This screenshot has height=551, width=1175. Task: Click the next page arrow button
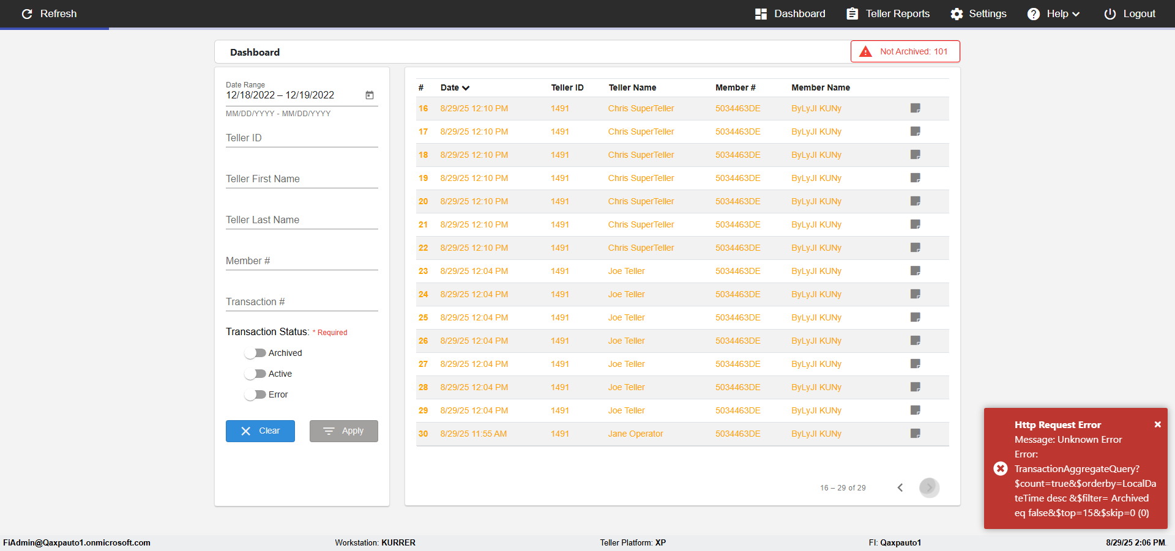pyautogui.click(x=929, y=487)
